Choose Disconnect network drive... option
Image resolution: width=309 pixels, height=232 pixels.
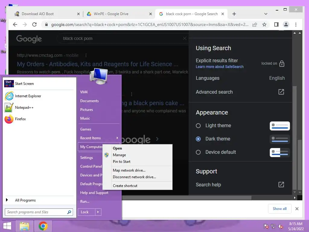(134, 177)
